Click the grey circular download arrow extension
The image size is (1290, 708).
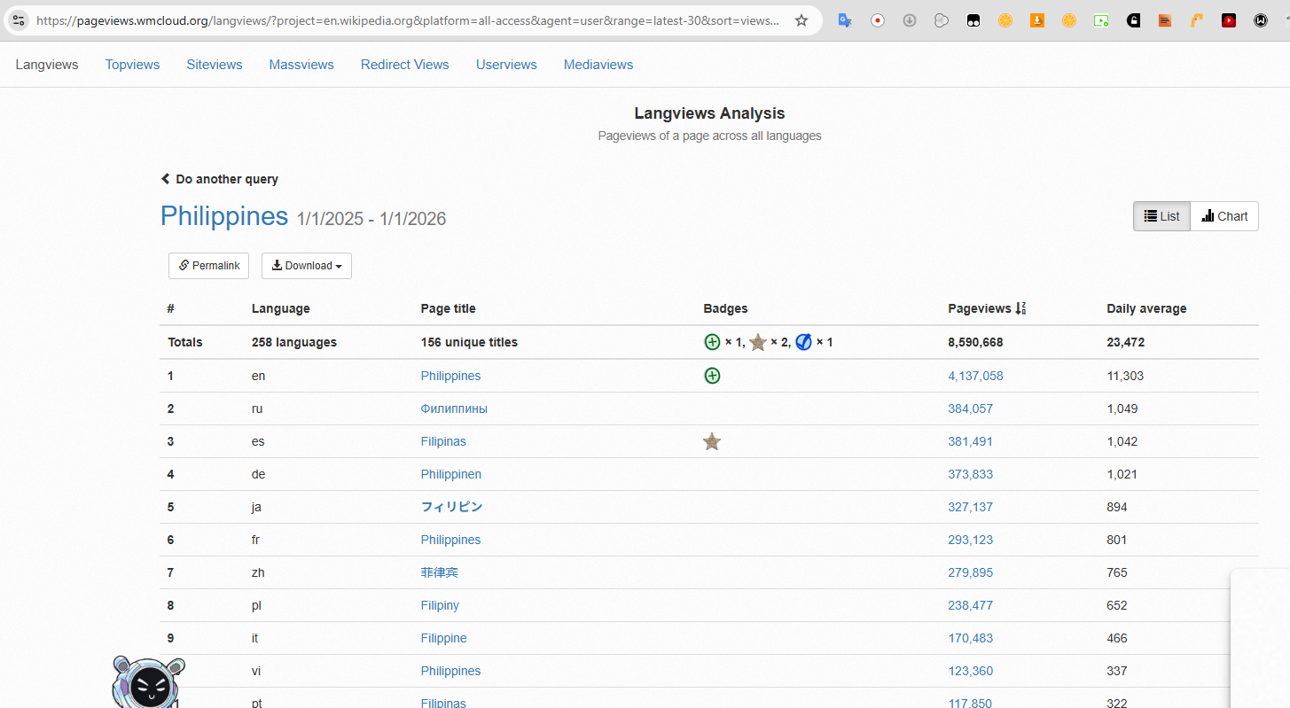pyautogui.click(x=910, y=20)
